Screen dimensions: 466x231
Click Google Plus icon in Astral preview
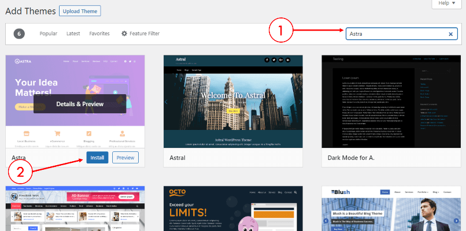click(x=281, y=60)
